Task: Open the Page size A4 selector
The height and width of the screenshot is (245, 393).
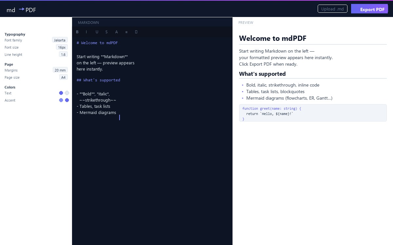Action: [x=63, y=77]
